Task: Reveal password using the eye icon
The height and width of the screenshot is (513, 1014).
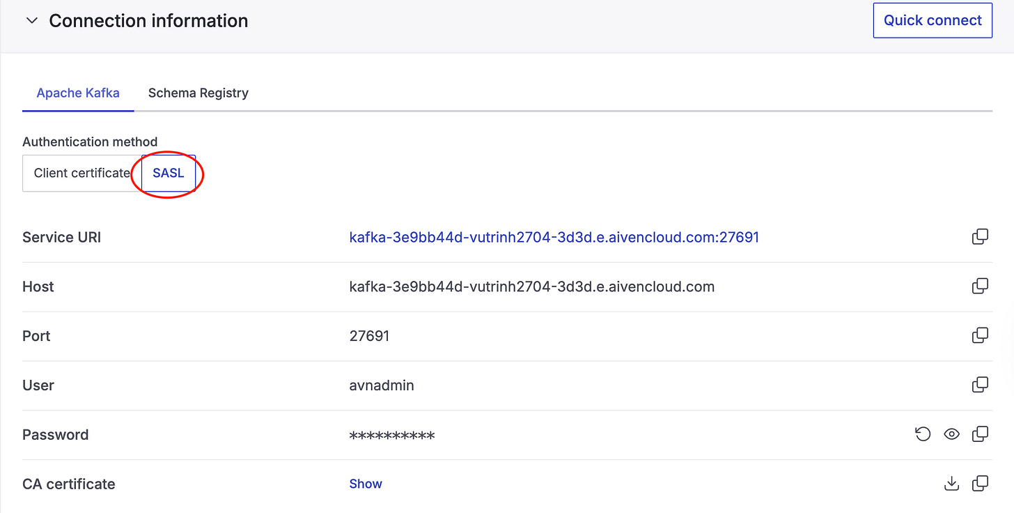Action: [x=951, y=434]
